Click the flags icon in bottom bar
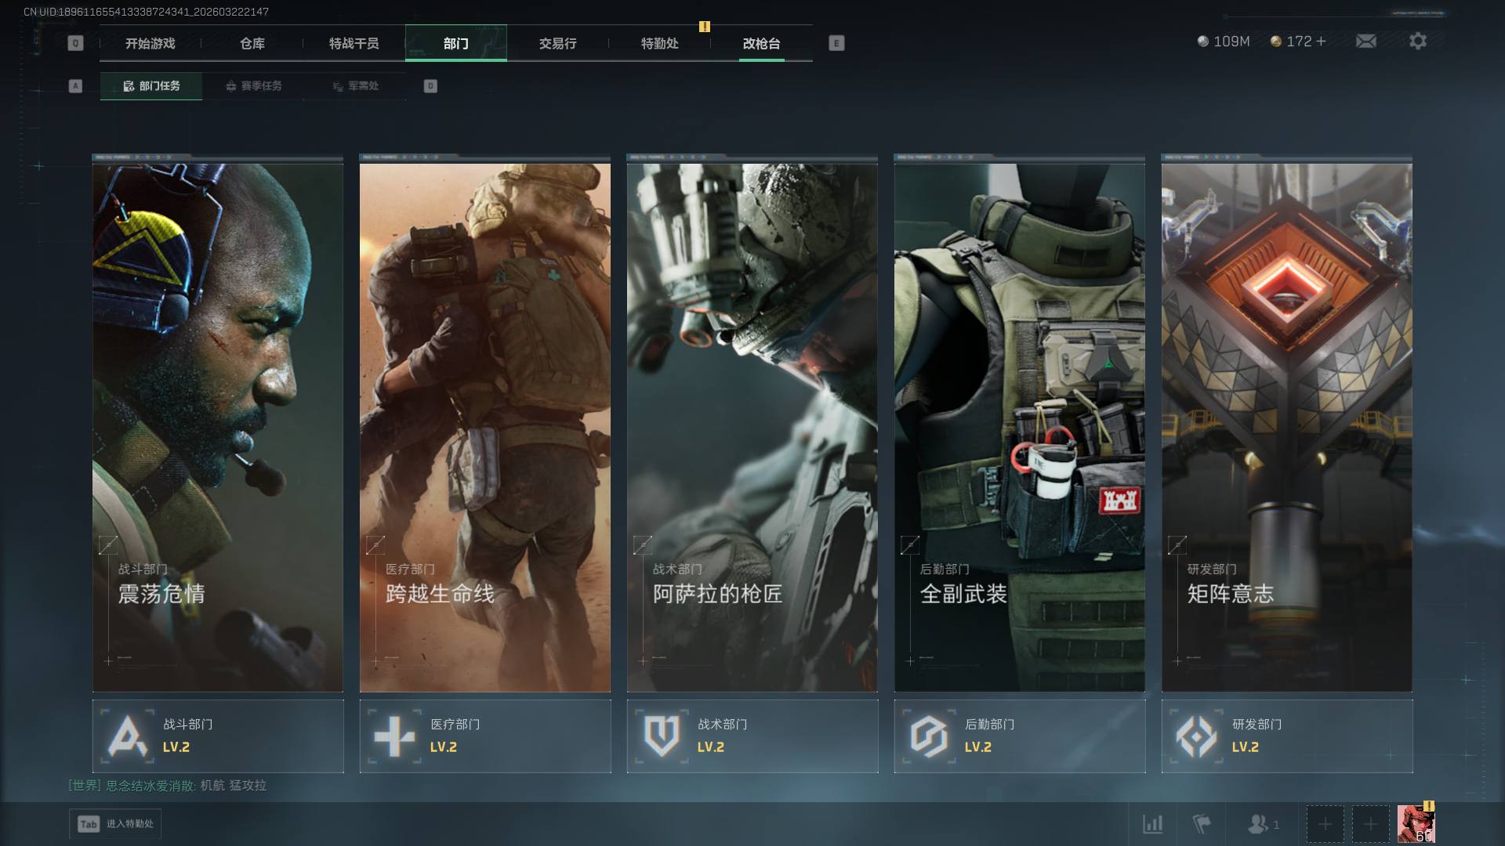1505x846 pixels. coord(1201,824)
